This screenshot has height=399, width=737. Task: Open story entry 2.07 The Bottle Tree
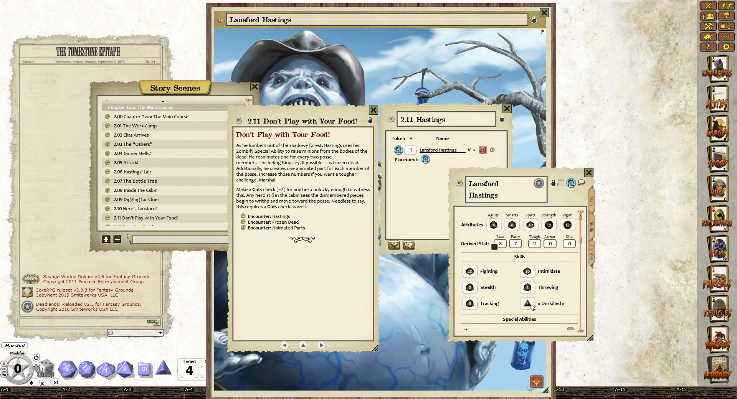click(135, 181)
